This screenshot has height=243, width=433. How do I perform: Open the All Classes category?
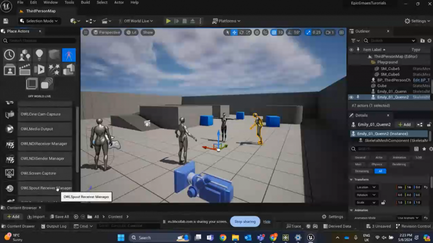click(x=47, y=84)
